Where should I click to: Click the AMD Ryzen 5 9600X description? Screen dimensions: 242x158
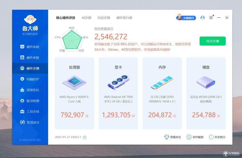point(74,99)
